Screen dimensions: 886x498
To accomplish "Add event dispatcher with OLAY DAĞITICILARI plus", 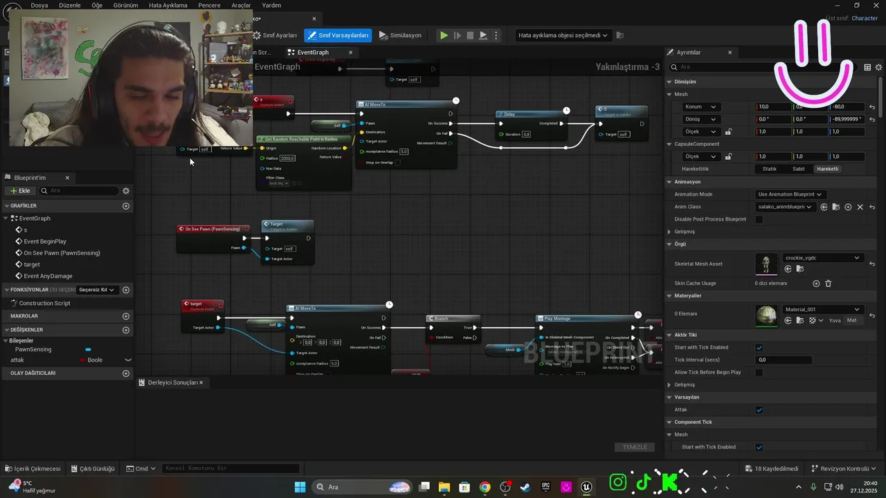I will tap(126, 373).
